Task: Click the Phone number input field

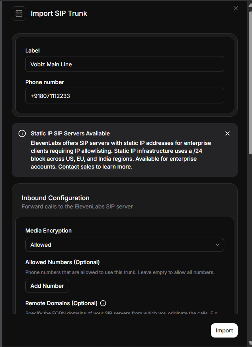Action: pyautogui.click(x=124, y=96)
